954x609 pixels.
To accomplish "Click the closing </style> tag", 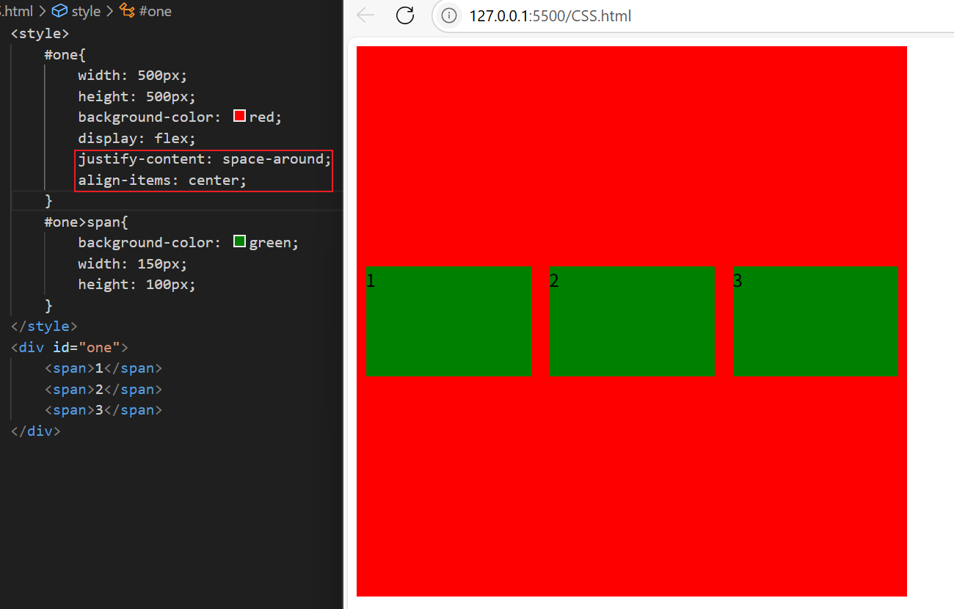I will point(44,326).
